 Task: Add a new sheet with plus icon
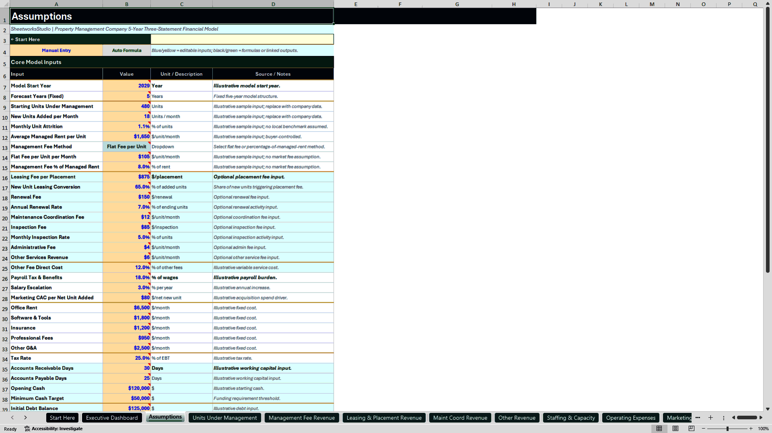710,418
